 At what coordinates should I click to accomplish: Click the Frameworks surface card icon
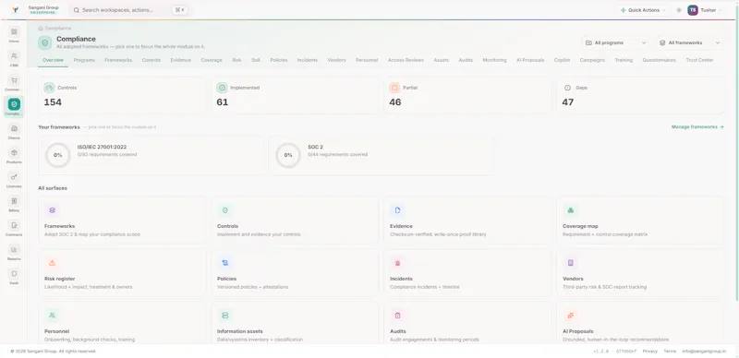(x=53, y=210)
